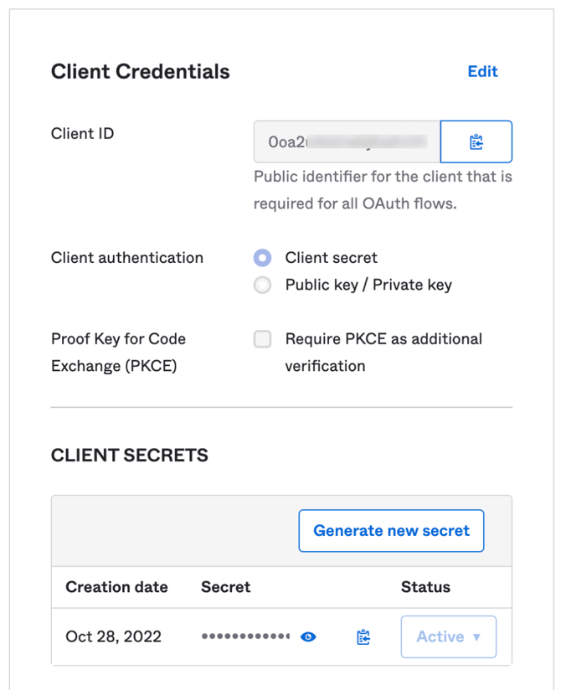Screen dimensions: 561x690
Task: Click the Status column header
Action: (425, 587)
